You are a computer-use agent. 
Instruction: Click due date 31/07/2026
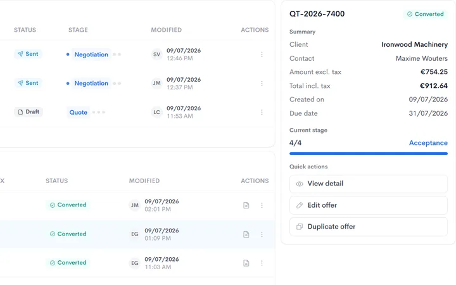(x=428, y=113)
